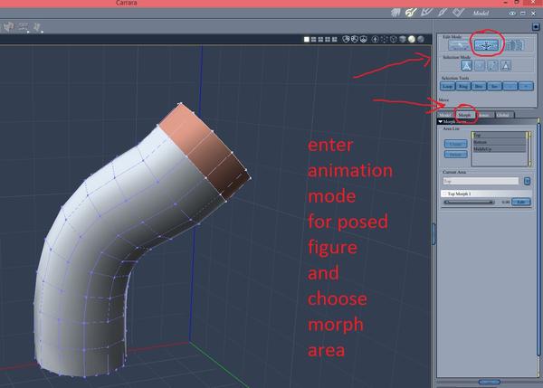Screen dimensions: 543x388
Task: Collapse the Morph Areas section
Action: tap(440, 121)
